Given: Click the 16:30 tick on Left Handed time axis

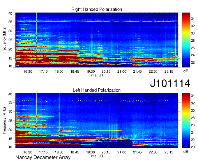Looking at the screenshot, I should click(x=28, y=152).
